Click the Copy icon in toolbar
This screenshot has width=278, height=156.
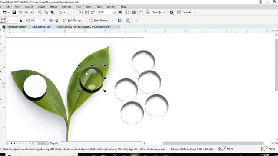click(46, 13)
